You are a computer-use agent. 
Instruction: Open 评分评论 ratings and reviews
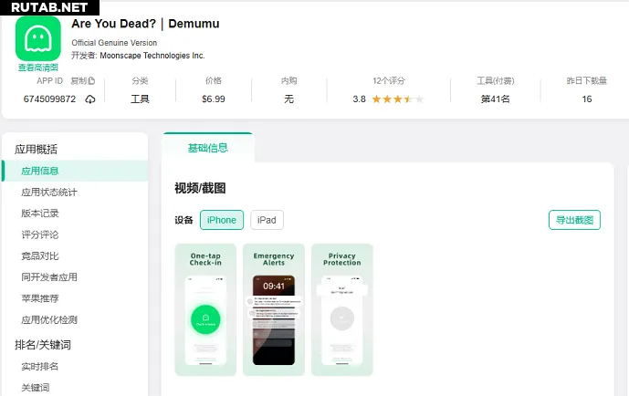(40, 234)
